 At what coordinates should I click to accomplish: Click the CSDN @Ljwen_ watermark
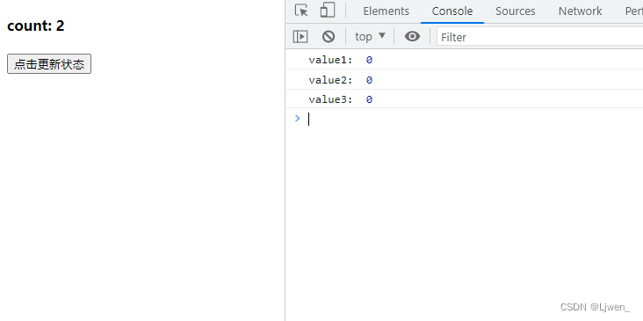coord(595,307)
